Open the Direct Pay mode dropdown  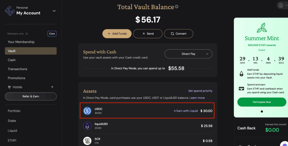tap(188, 54)
